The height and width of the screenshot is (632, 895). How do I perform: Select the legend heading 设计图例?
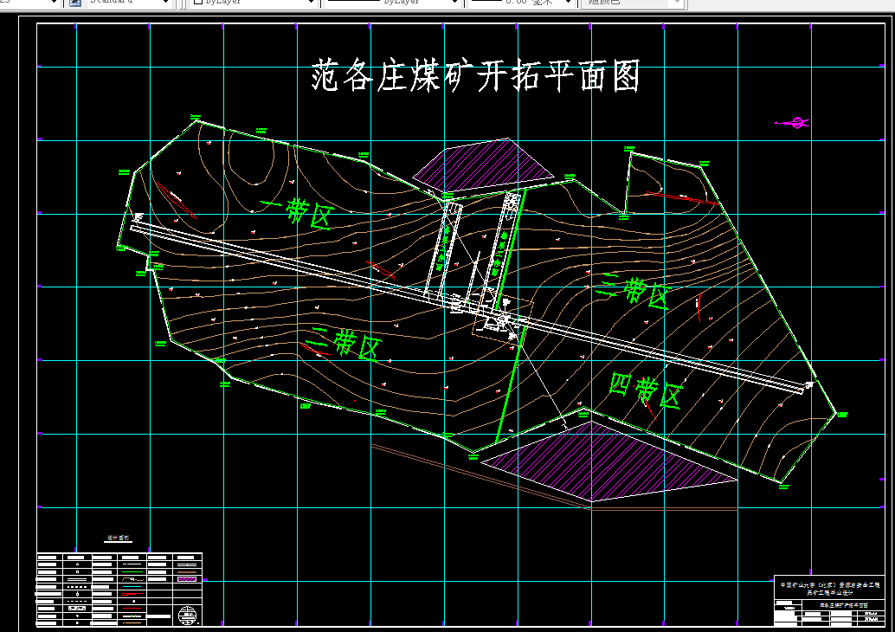pyautogui.click(x=119, y=538)
